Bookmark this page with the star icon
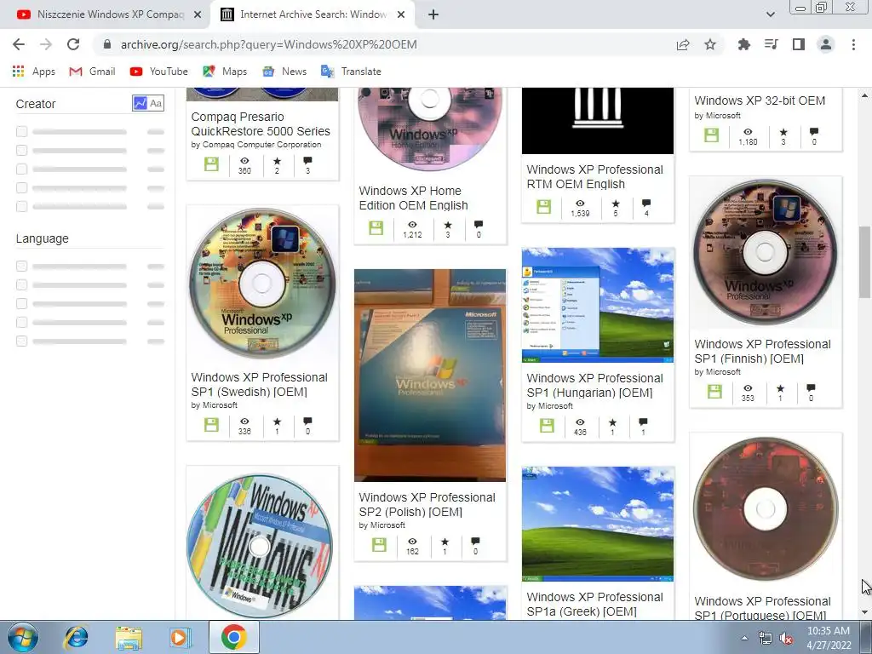Screen dimensions: 872x654 pyautogui.click(x=710, y=44)
